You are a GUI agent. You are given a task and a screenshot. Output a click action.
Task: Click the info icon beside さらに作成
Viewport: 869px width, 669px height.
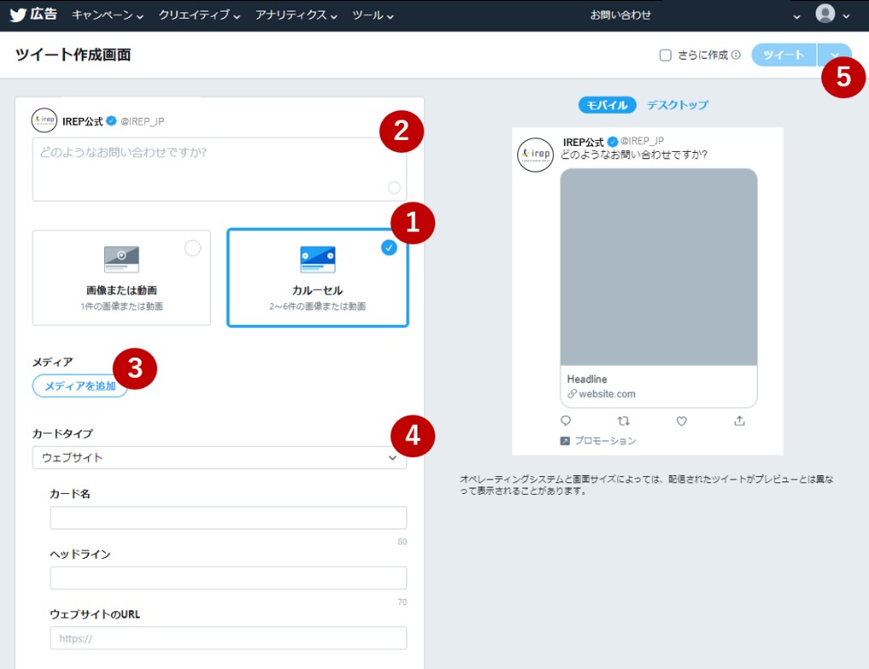click(x=736, y=55)
